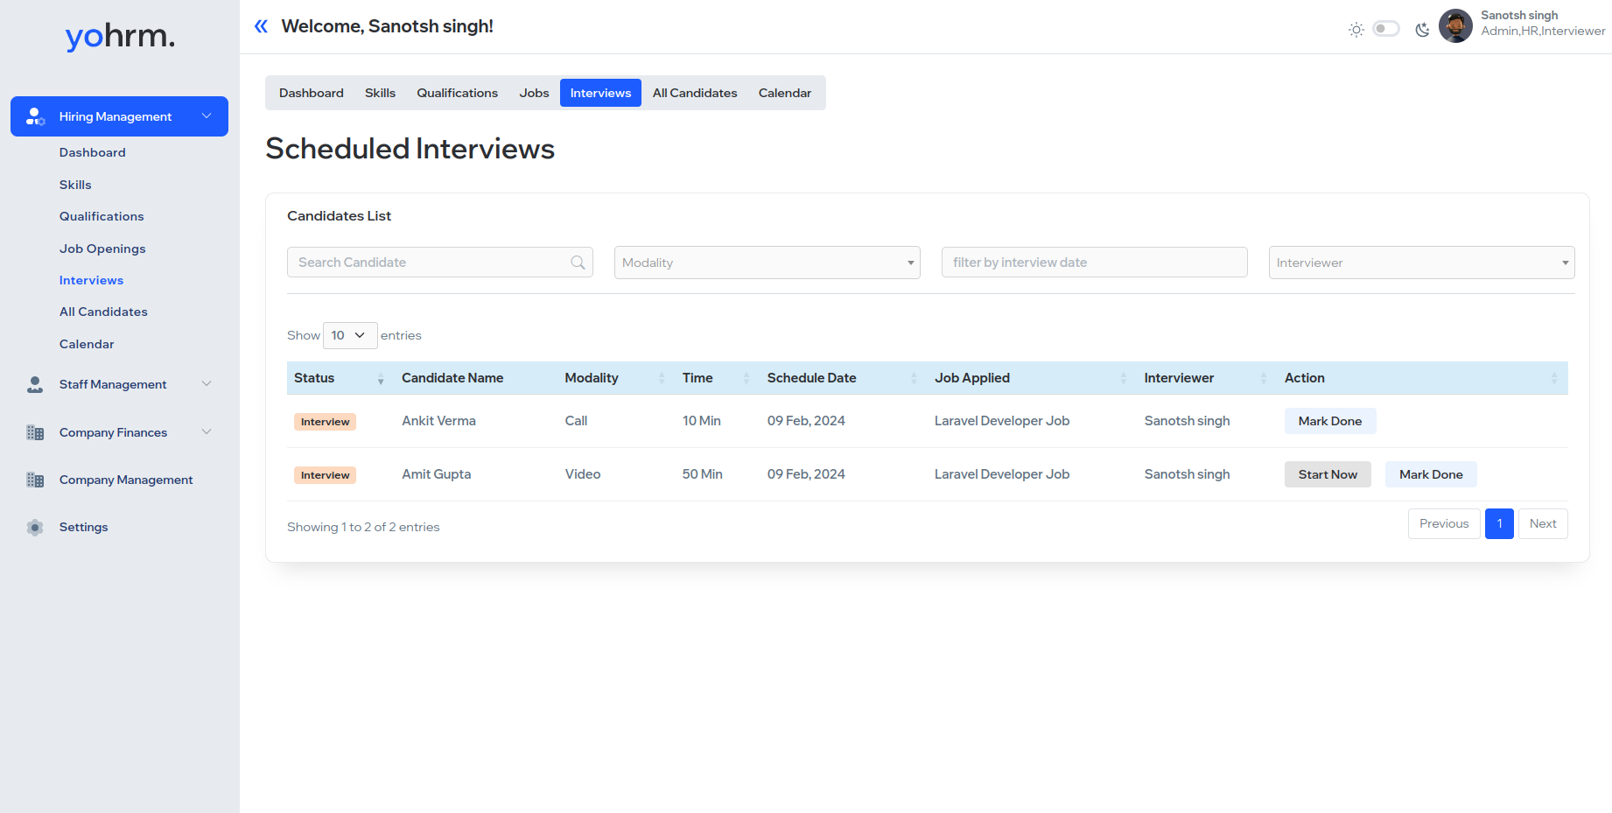
Task: Open Interviews in the sidebar
Action: [91, 280]
